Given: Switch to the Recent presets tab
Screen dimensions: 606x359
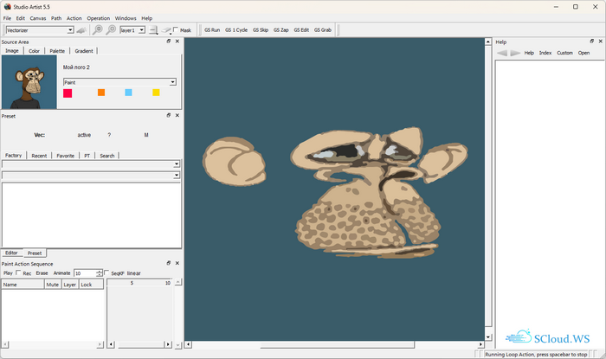Looking at the screenshot, I should click(x=39, y=156).
